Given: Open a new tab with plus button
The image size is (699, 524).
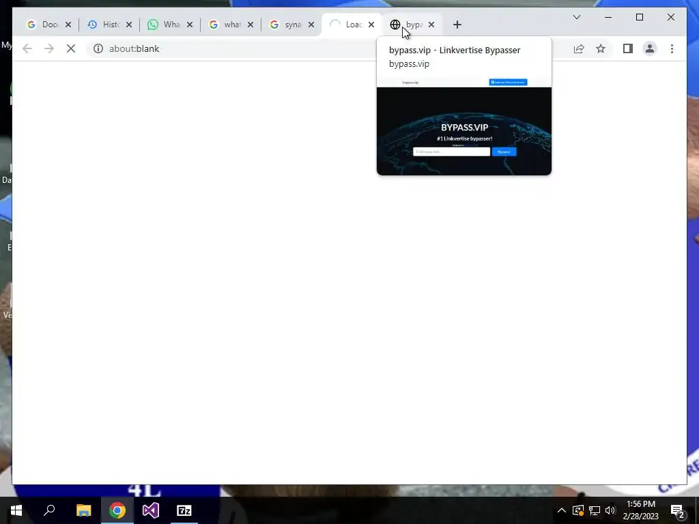Looking at the screenshot, I should (457, 25).
